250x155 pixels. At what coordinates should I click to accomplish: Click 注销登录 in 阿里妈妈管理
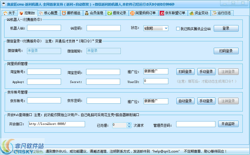pyautogui.click(x=228, y=71)
